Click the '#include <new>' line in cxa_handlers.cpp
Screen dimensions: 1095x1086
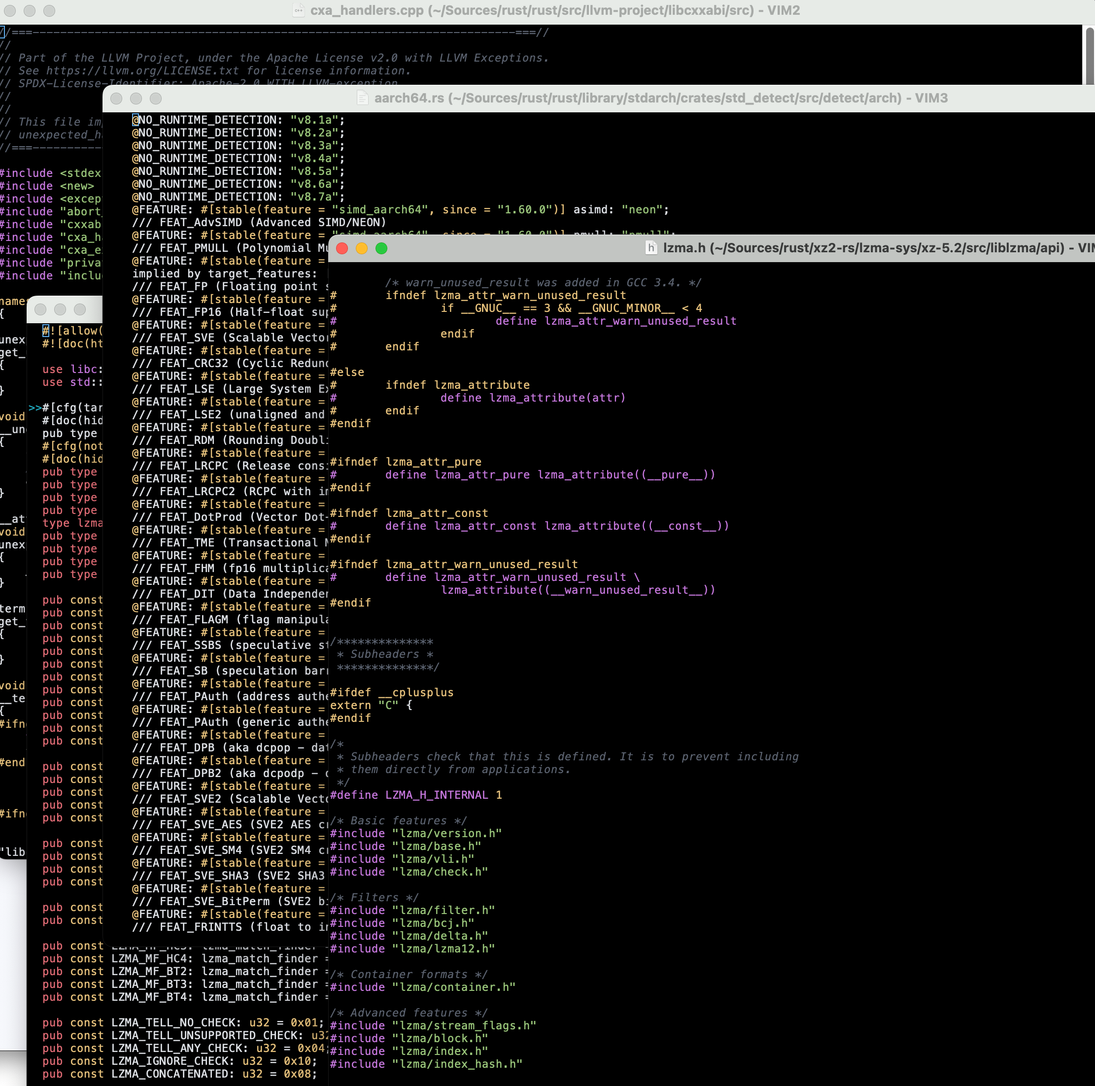click(x=47, y=186)
